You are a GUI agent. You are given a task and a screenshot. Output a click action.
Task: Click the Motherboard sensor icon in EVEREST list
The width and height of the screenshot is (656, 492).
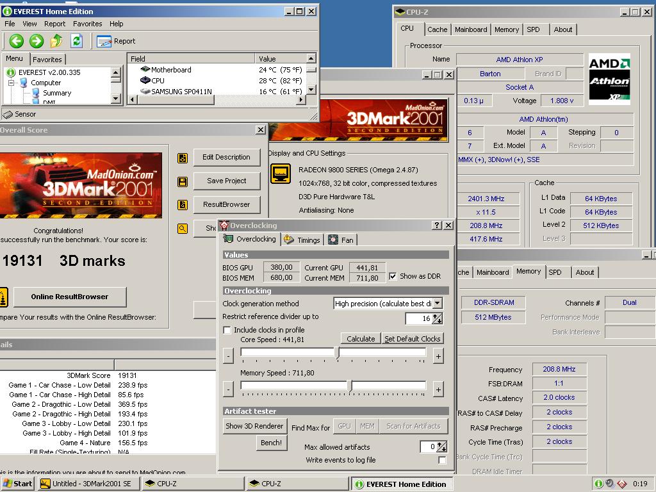(x=145, y=69)
